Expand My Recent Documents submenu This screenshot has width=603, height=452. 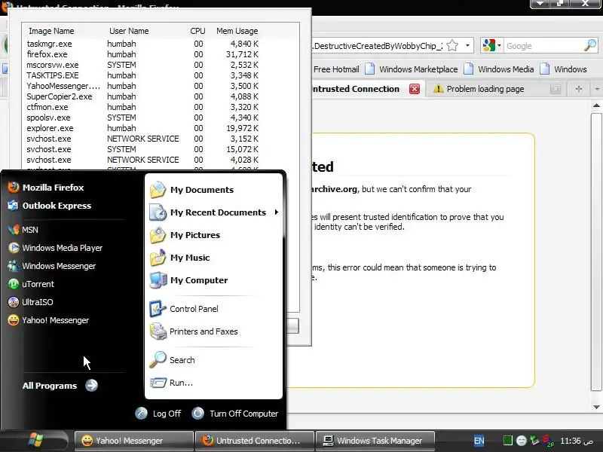(214, 212)
